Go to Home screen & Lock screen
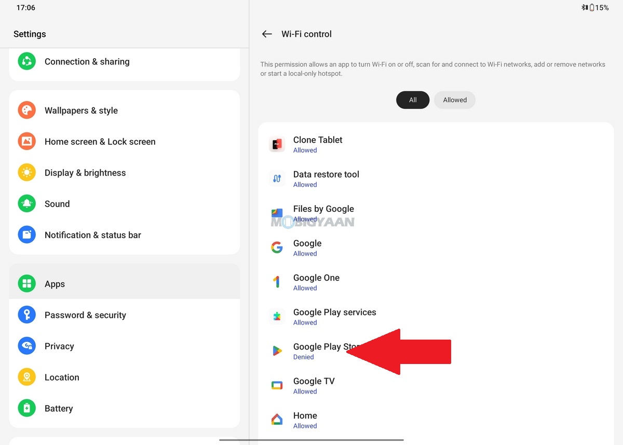 (x=100, y=142)
